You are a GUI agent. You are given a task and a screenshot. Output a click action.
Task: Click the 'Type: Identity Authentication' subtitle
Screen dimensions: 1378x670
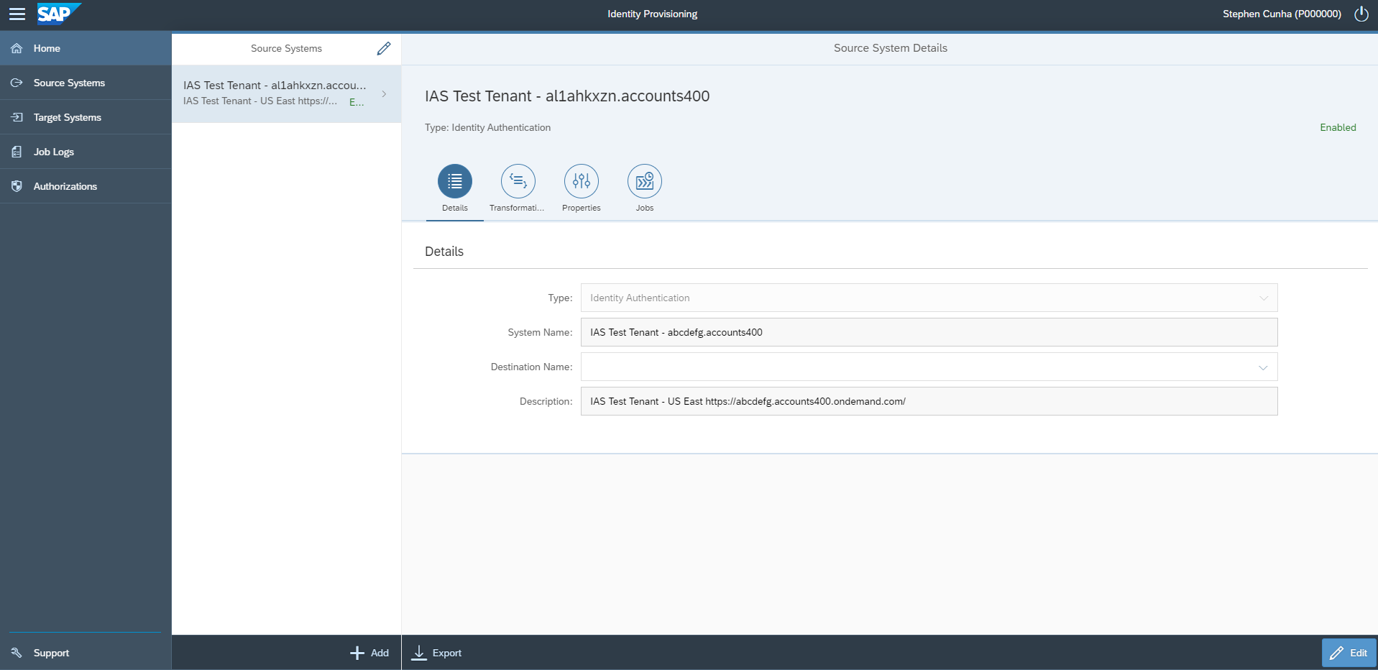(x=487, y=127)
